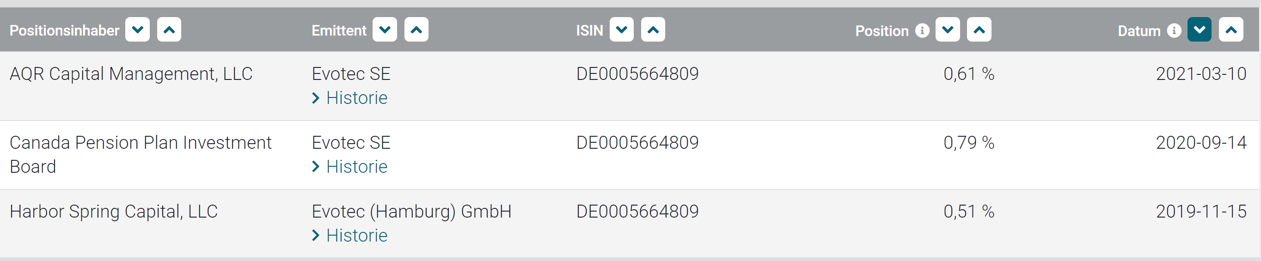Sort Emittent column ascending

tap(416, 30)
